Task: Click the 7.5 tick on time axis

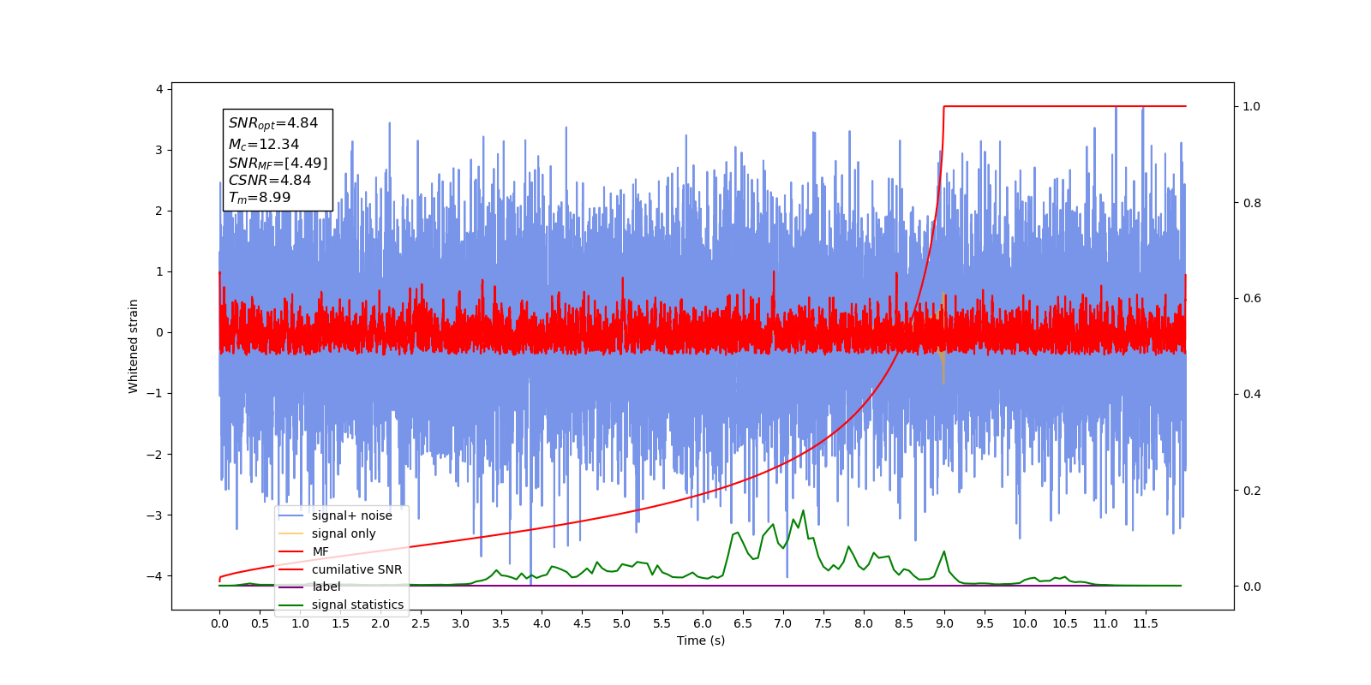Action: (823, 623)
